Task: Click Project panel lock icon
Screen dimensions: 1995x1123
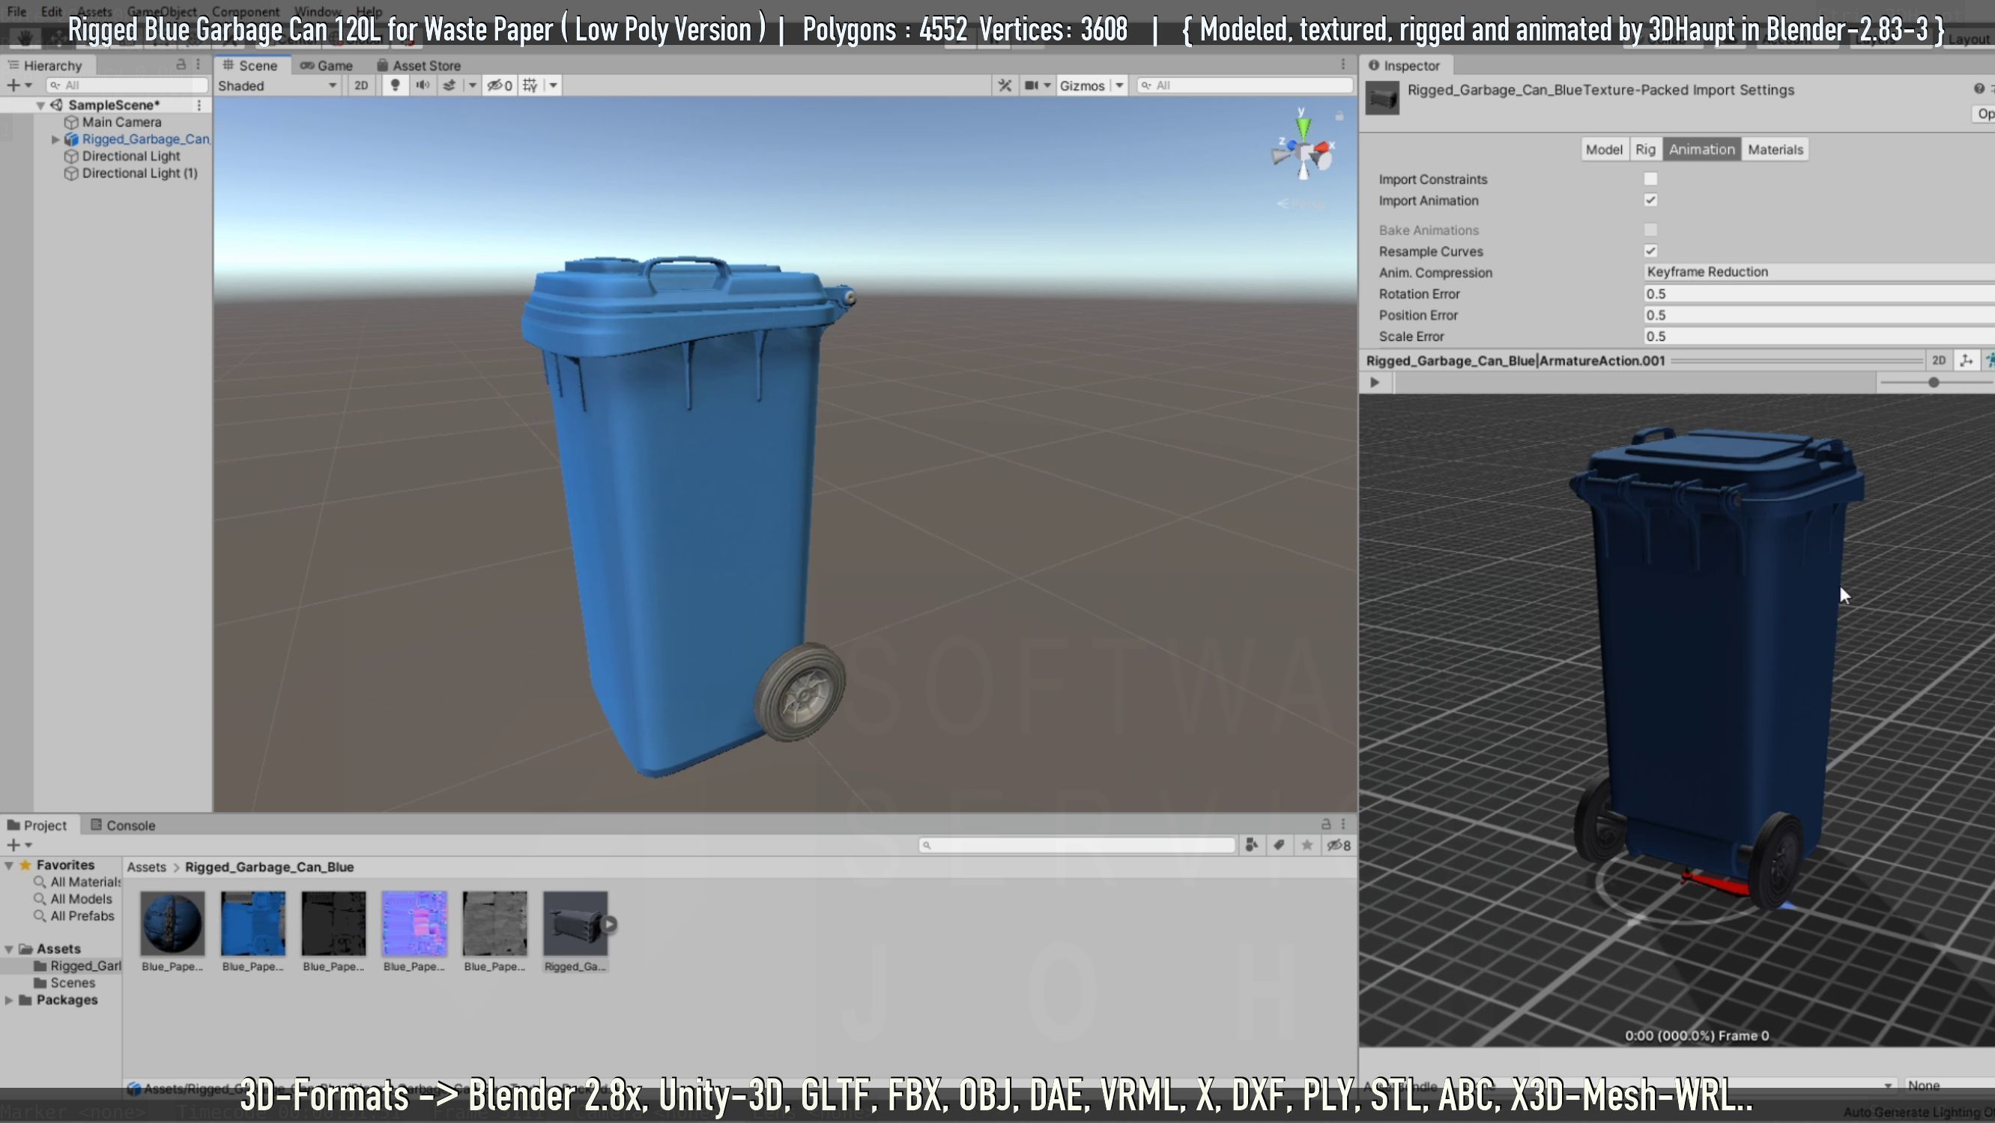Action: [1326, 824]
